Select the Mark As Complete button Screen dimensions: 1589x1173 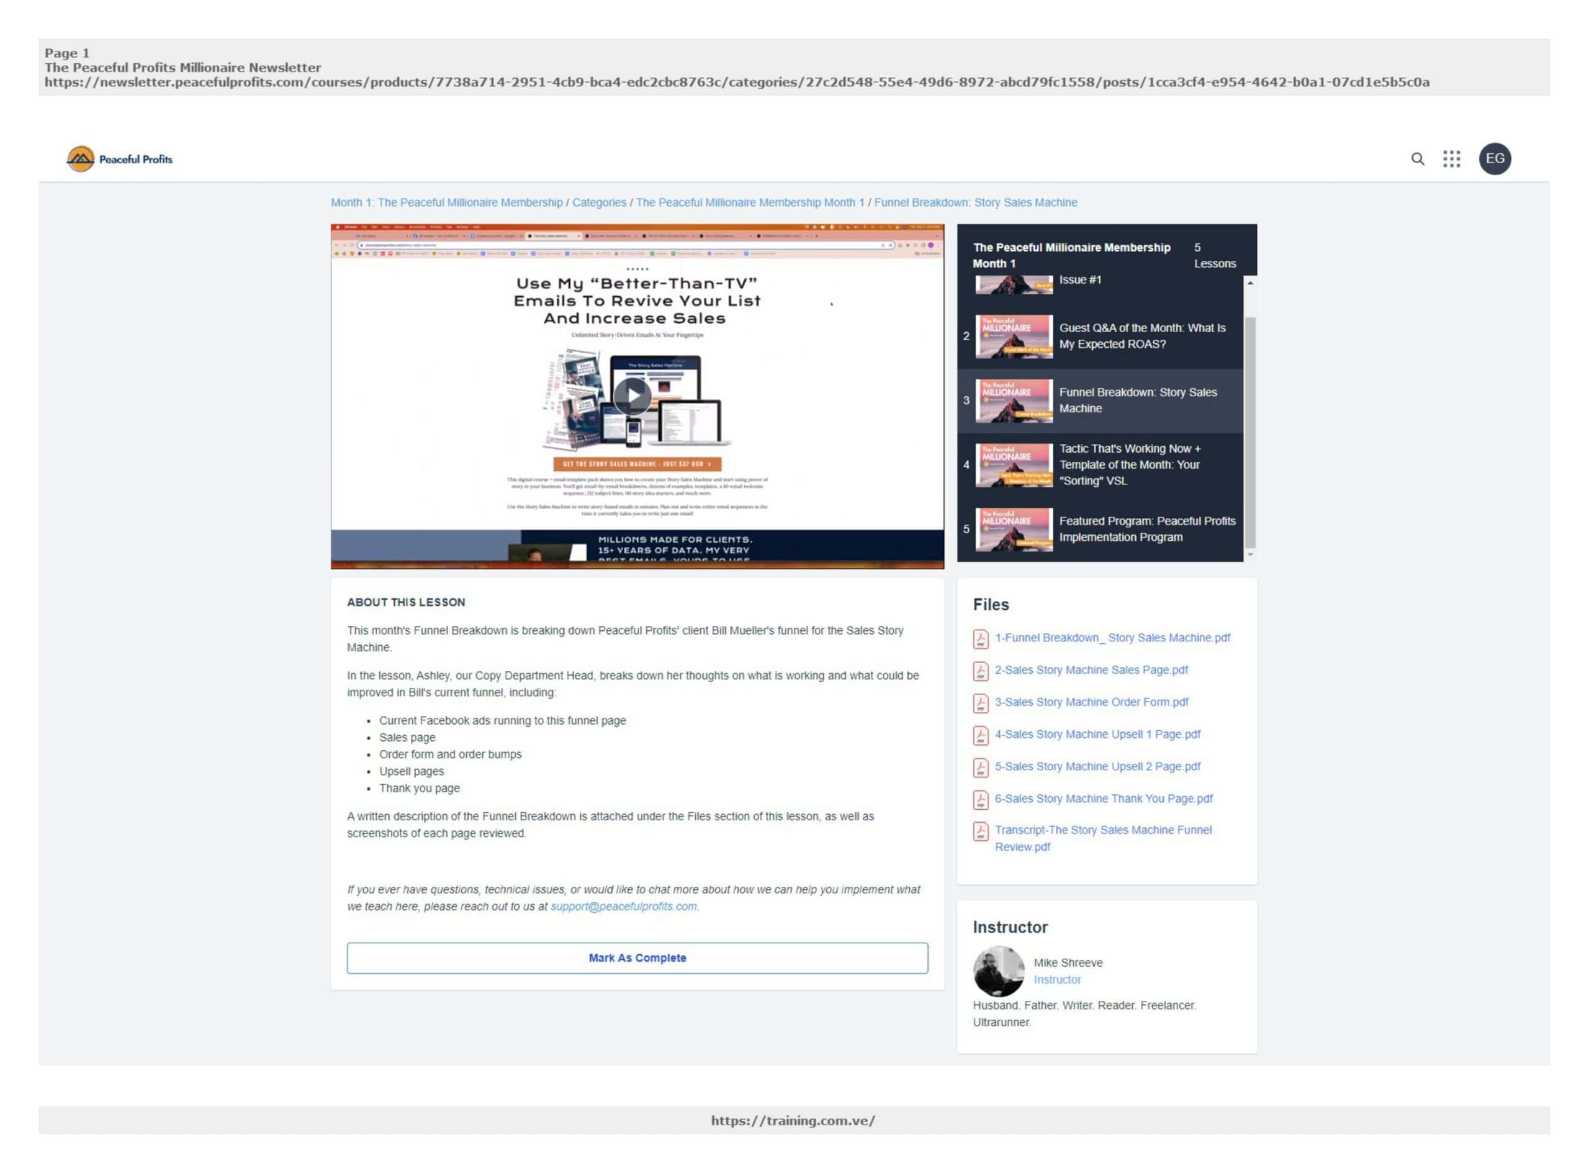click(637, 957)
